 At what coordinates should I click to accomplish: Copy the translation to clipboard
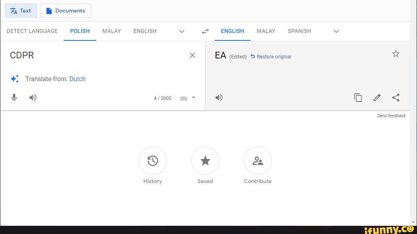[x=358, y=98]
